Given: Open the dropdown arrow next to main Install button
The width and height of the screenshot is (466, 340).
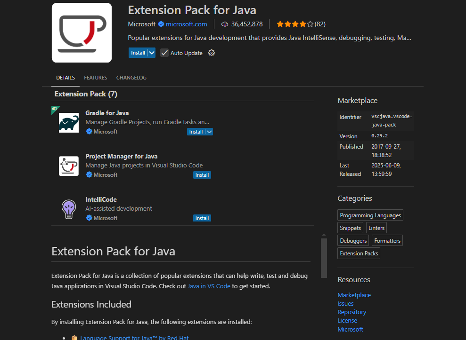Looking at the screenshot, I should [x=152, y=53].
